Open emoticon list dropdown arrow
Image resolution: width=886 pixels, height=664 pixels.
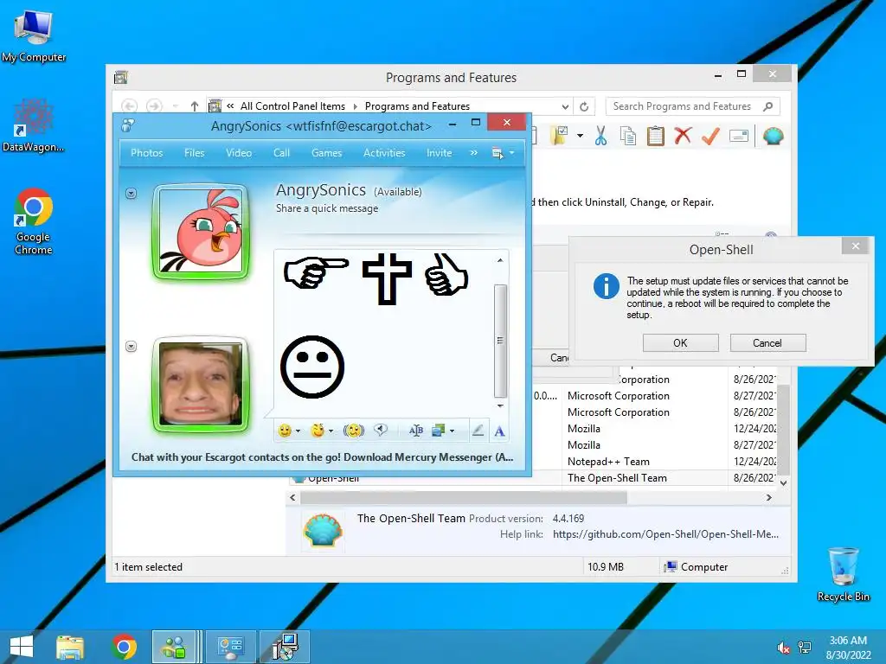(298, 431)
